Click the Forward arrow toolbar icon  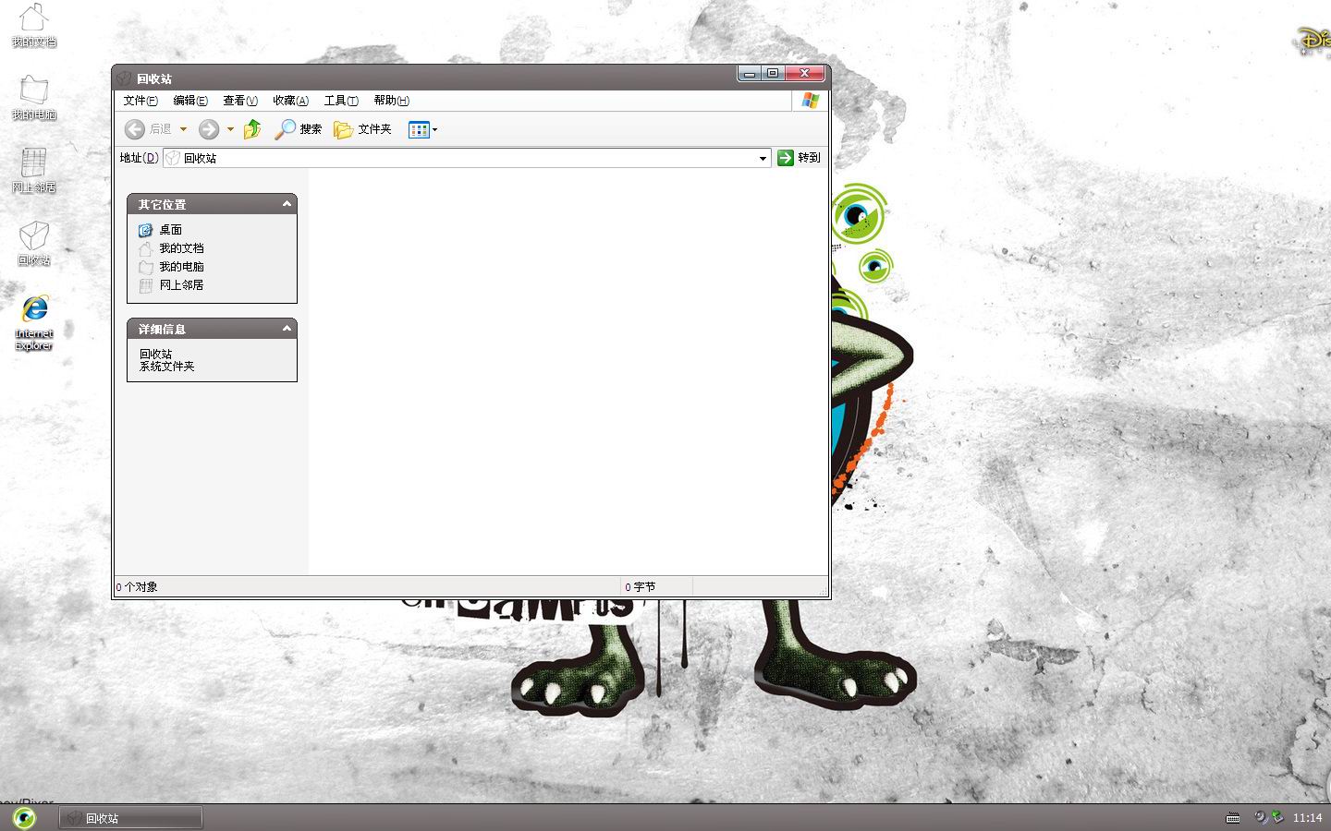tap(210, 129)
